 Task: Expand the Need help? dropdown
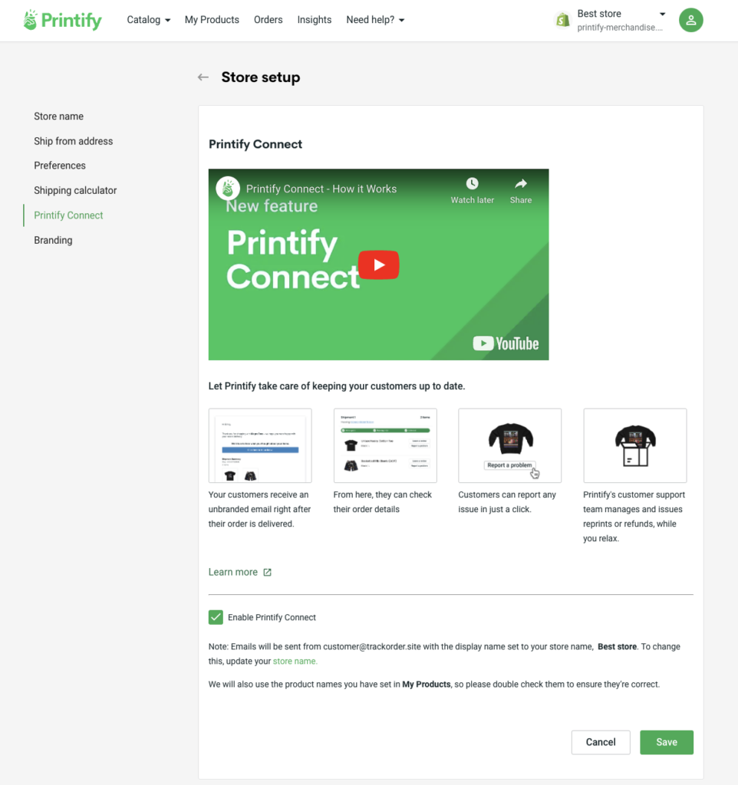(x=375, y=20)
